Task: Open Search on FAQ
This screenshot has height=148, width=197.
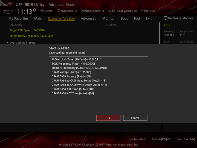Action: 186,139
